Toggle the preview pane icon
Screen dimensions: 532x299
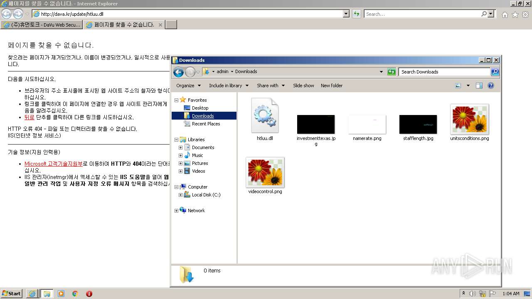pos(479,86)
